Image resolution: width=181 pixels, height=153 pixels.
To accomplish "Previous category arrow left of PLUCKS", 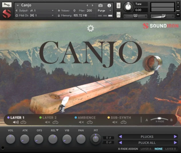I will (121, 137).
